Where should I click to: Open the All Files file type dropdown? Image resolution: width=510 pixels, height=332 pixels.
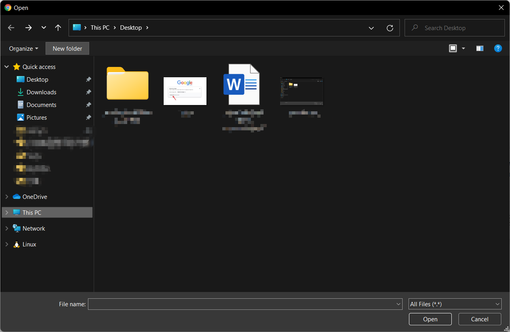[455, 304]
